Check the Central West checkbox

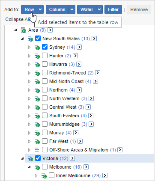click(45, 107)
